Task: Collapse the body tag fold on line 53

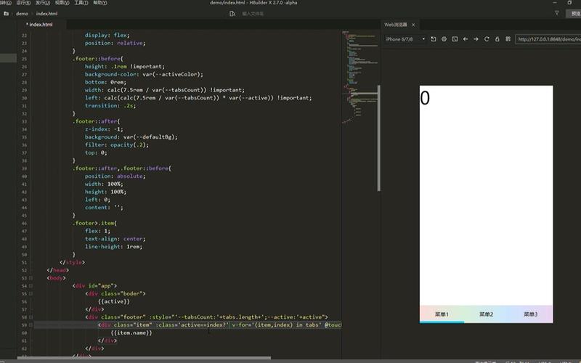Action: pyautogui.click(x=31, y=278)
